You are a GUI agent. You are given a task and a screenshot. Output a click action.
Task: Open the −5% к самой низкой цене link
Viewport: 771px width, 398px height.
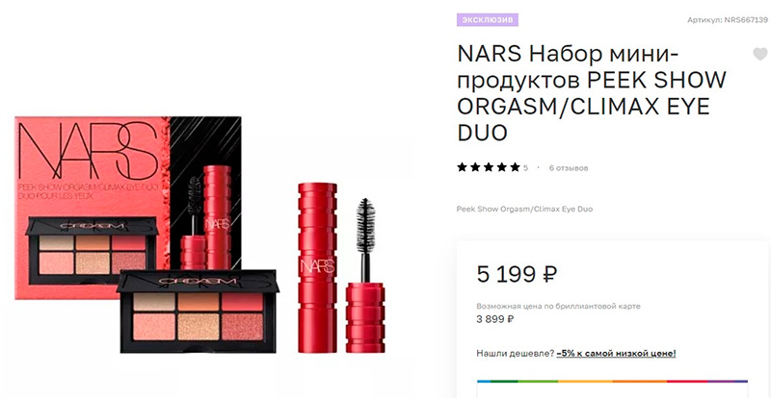(x=616, y=354)
